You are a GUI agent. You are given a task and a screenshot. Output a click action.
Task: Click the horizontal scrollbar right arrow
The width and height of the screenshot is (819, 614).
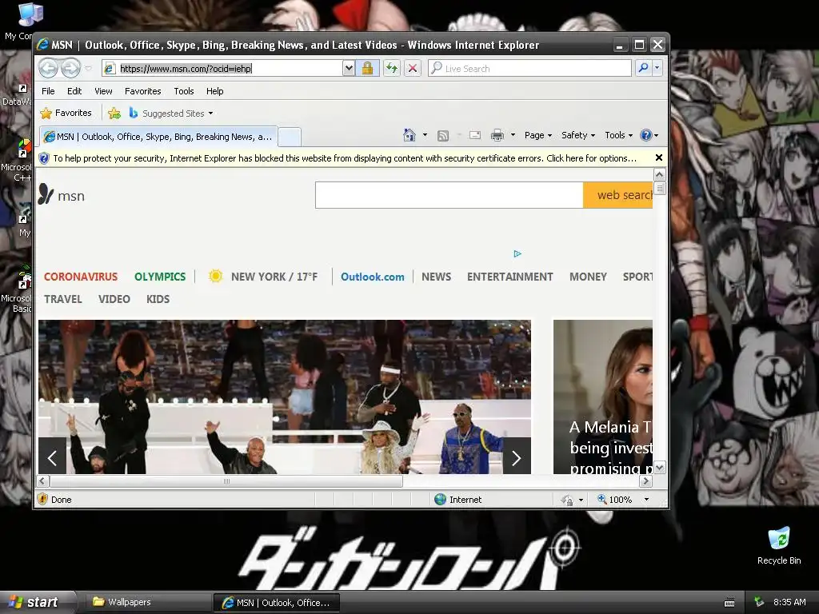pyautogui.click(x=646, y=480)
